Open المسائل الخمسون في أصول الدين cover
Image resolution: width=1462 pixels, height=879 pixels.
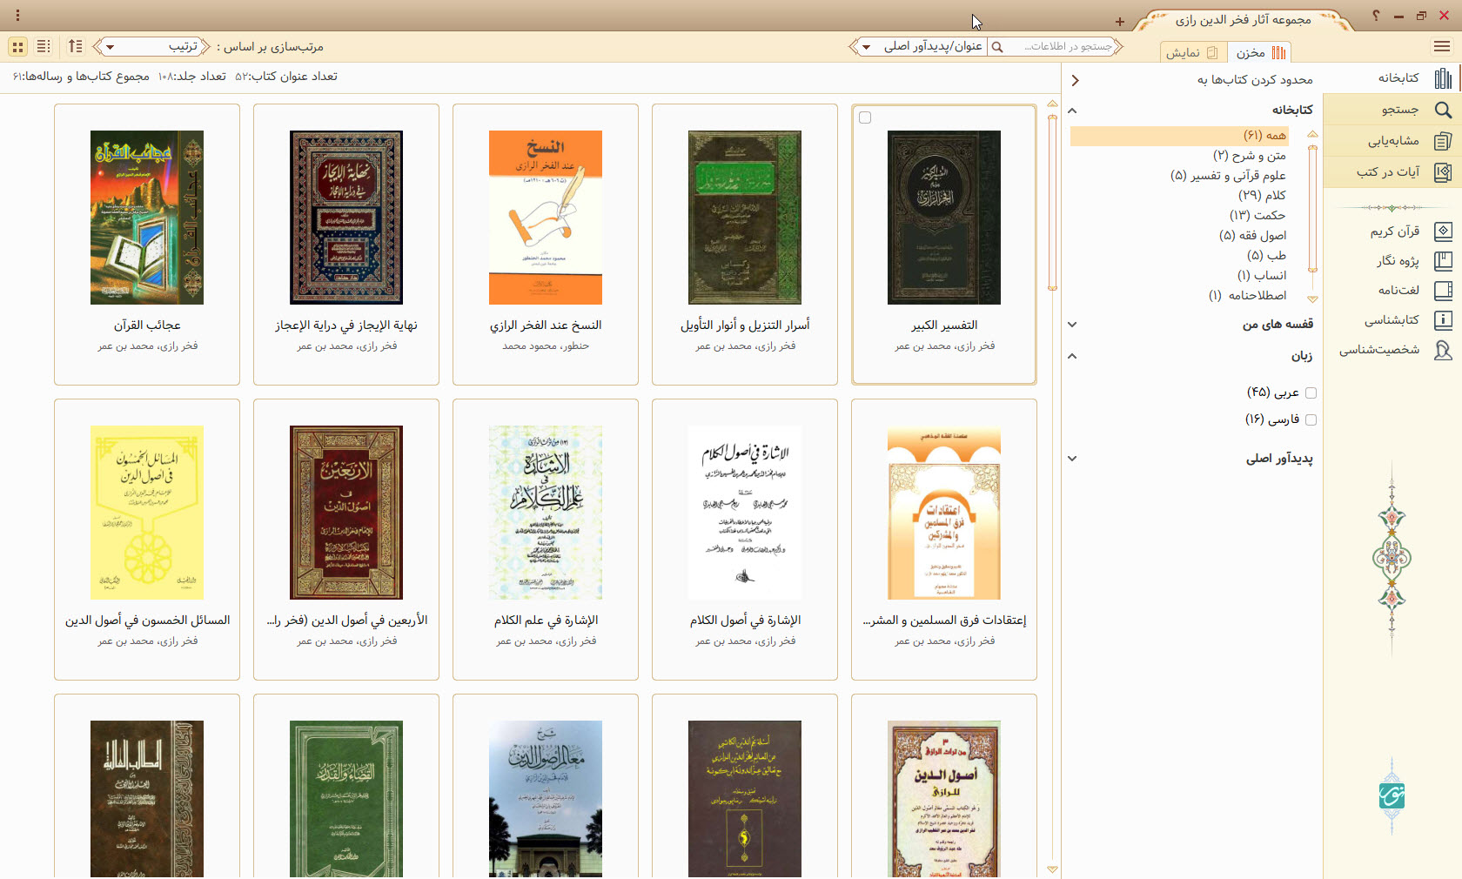147,513
